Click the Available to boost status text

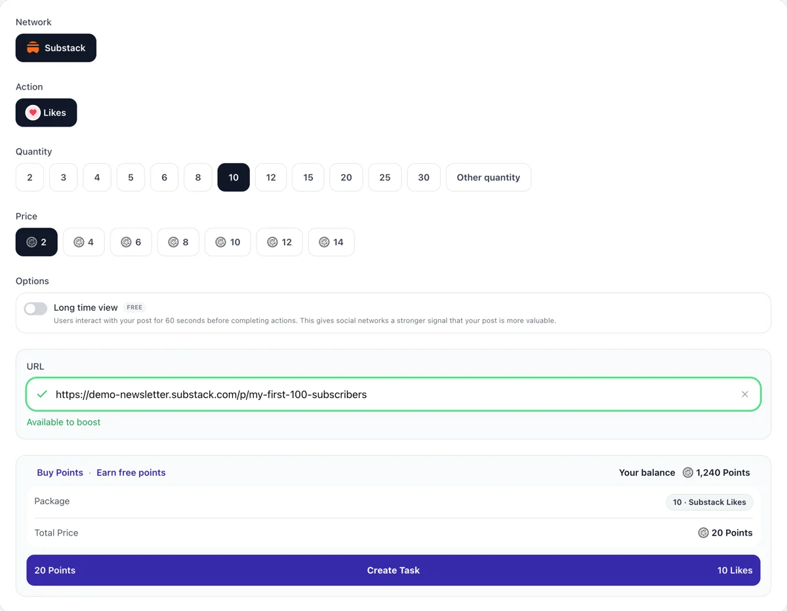[64, 422]
